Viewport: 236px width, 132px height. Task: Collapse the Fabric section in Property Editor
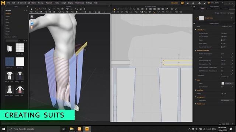195,80
